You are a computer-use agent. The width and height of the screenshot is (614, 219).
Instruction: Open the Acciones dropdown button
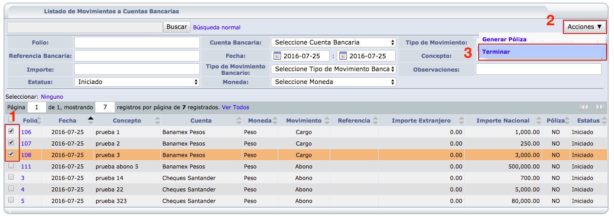(x=585, y=27)
